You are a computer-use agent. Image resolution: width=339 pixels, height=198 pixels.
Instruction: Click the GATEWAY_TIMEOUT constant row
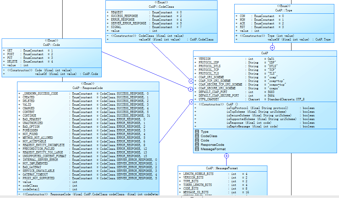(88, 175)
